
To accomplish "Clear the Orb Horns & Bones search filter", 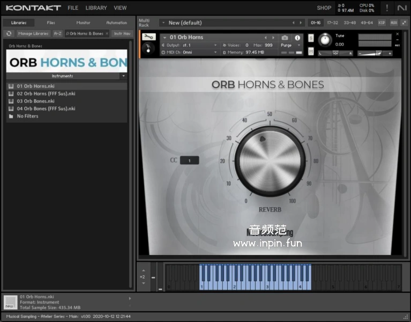I will click(x=107, y=33).
